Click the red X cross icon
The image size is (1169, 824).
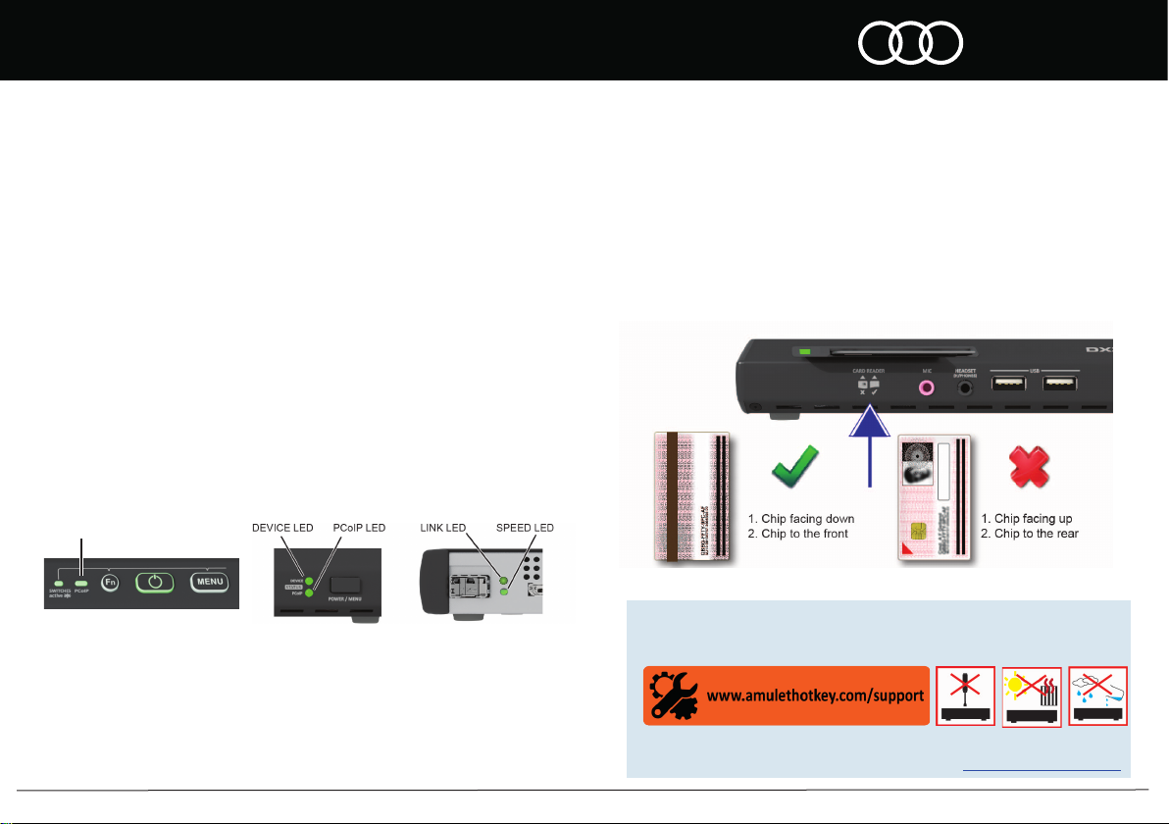coord(1030,467)
